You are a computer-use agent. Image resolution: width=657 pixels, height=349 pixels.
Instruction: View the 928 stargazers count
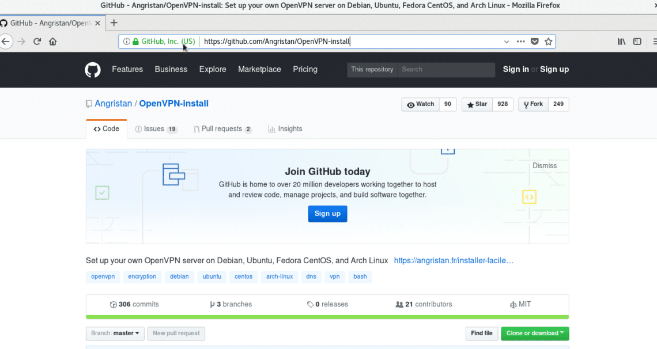(x=503, y=104)
